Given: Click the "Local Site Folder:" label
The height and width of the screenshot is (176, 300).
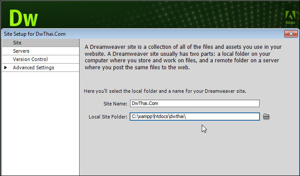Looking at the screenshot, I should pyautogui.click(x=108, y=117).
